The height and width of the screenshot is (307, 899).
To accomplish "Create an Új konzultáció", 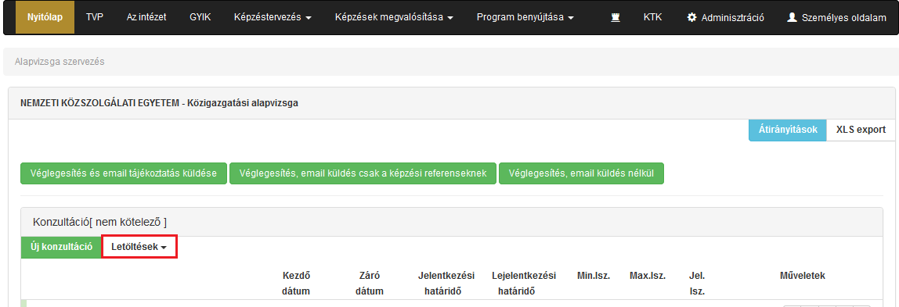I will click(x=61, y=247).
